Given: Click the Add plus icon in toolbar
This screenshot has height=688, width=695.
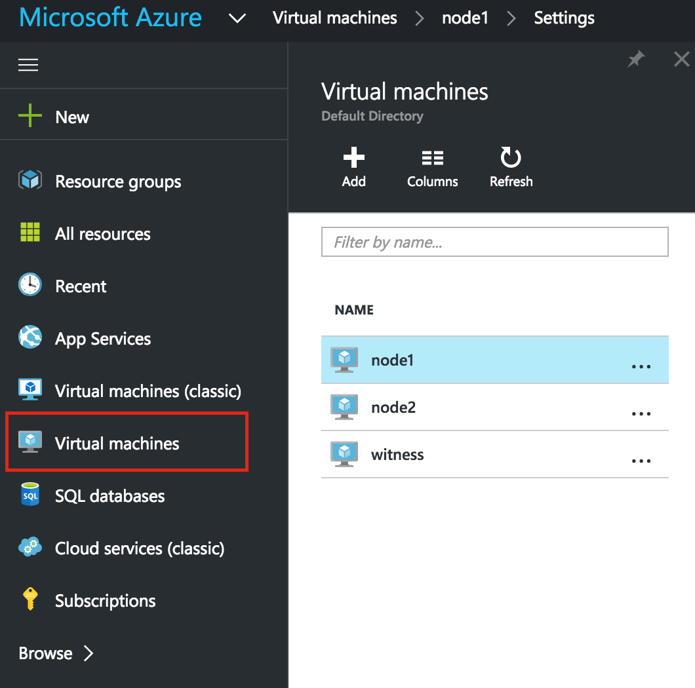Looking at the screenshot, I should coord(353,157).
